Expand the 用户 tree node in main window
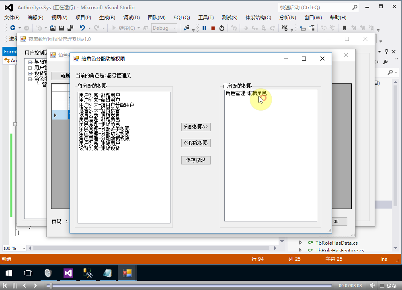The height and width of the screenshot is (290, 402). (30, 68)
